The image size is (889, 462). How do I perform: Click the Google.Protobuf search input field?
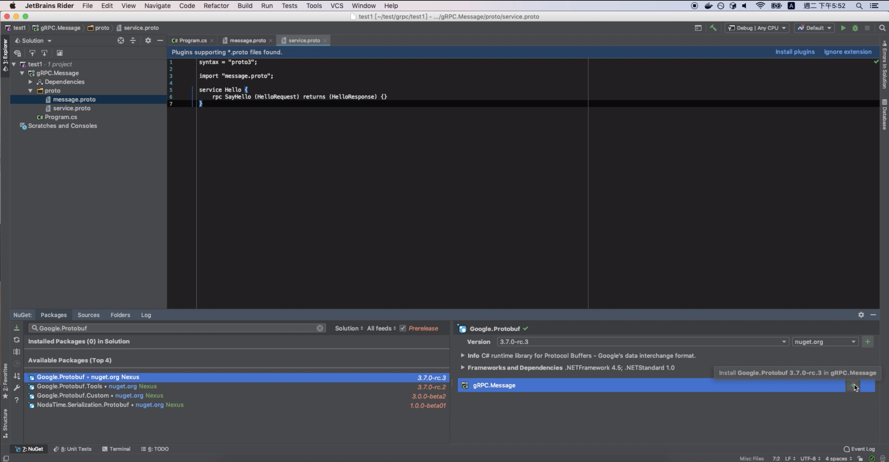pyautogui.click(x=177, y=328)
